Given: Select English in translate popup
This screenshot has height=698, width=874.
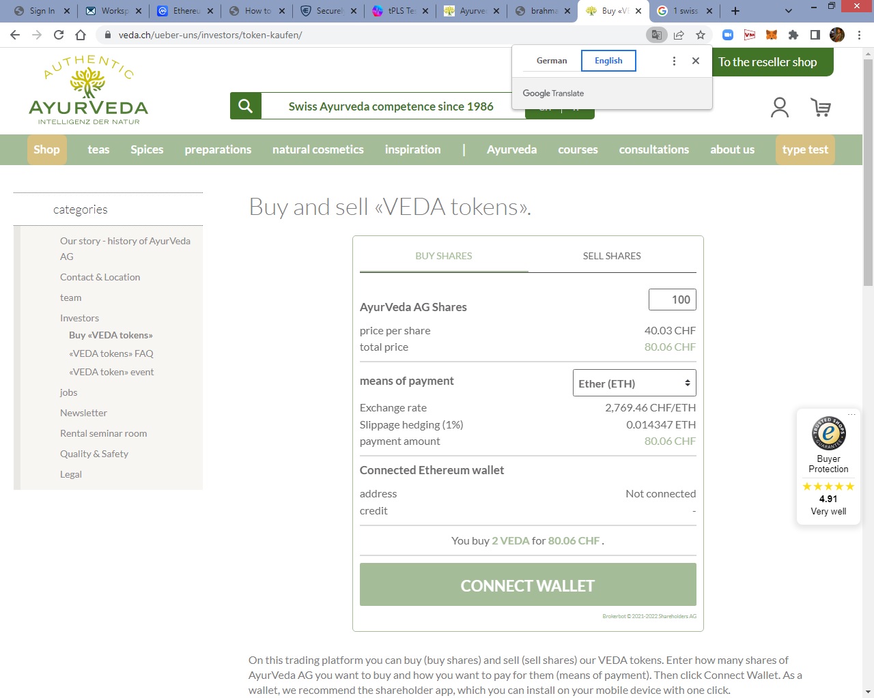Looking at the screenshot, I should [x=608, y=61].
